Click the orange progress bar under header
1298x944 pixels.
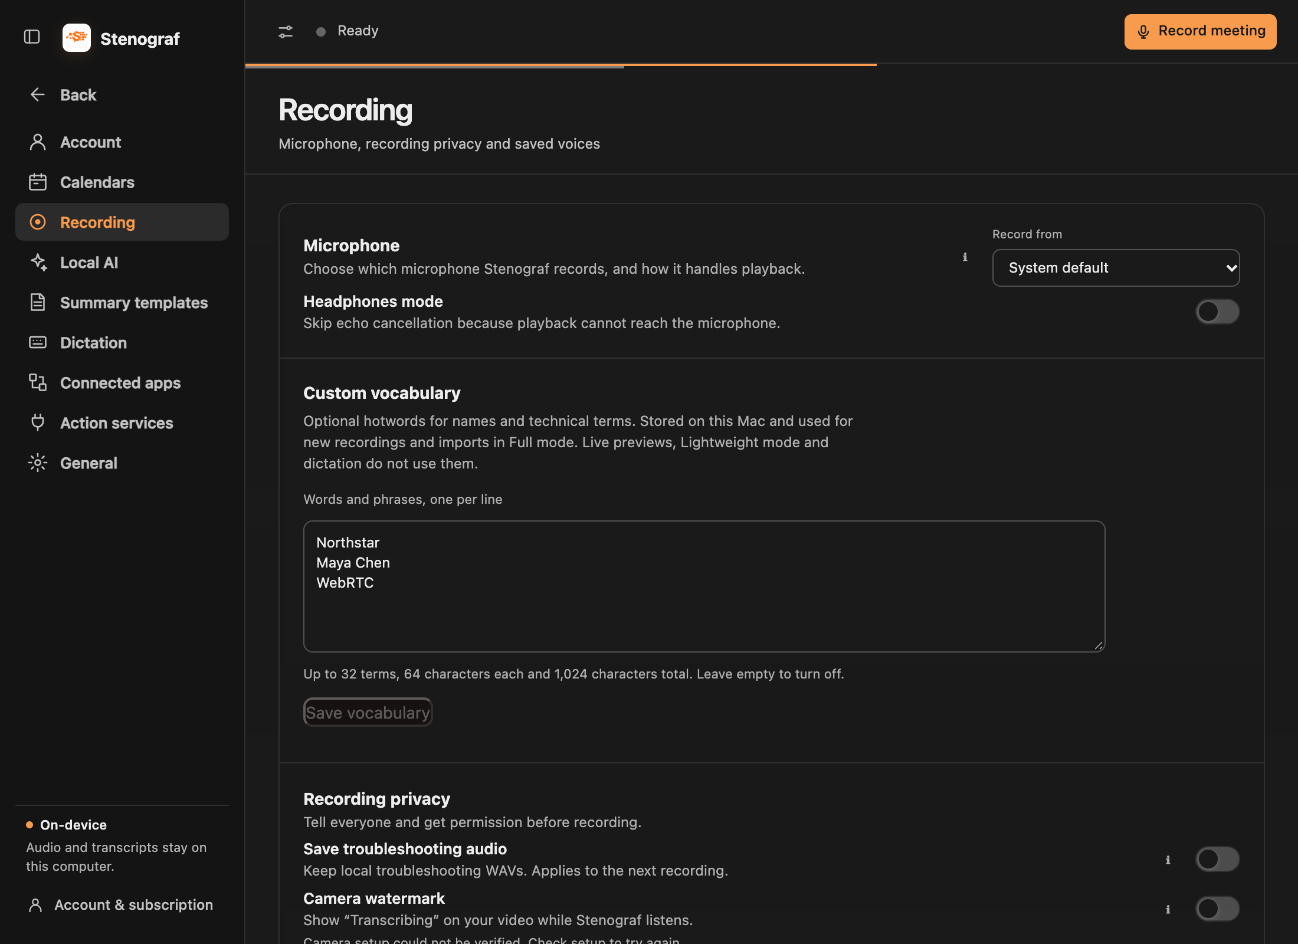(560, 65)
